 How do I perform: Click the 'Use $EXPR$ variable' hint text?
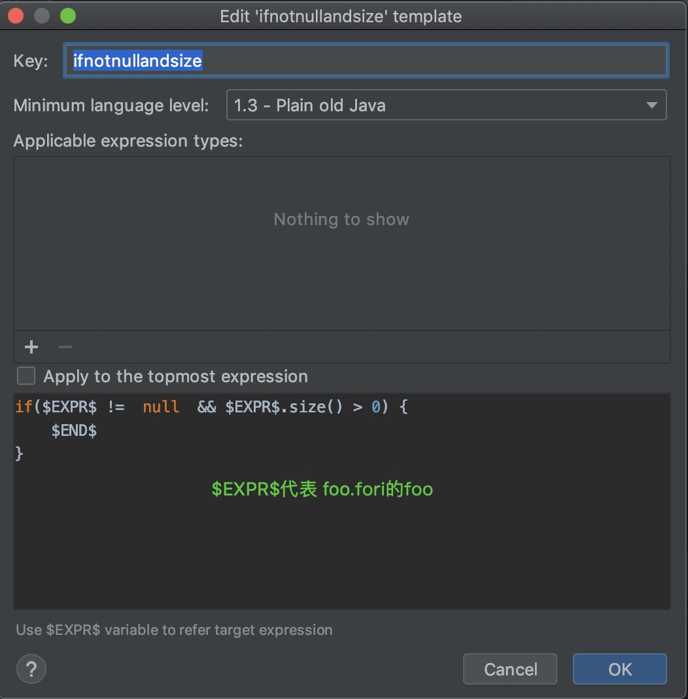click(x=174, y=630)
